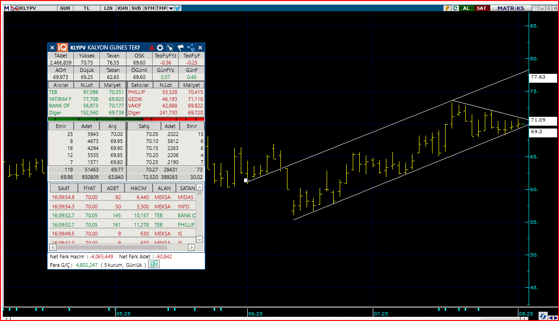Toggle the KHN toolbar button
This screenshot has width=559, height=321.
[123, 8]
